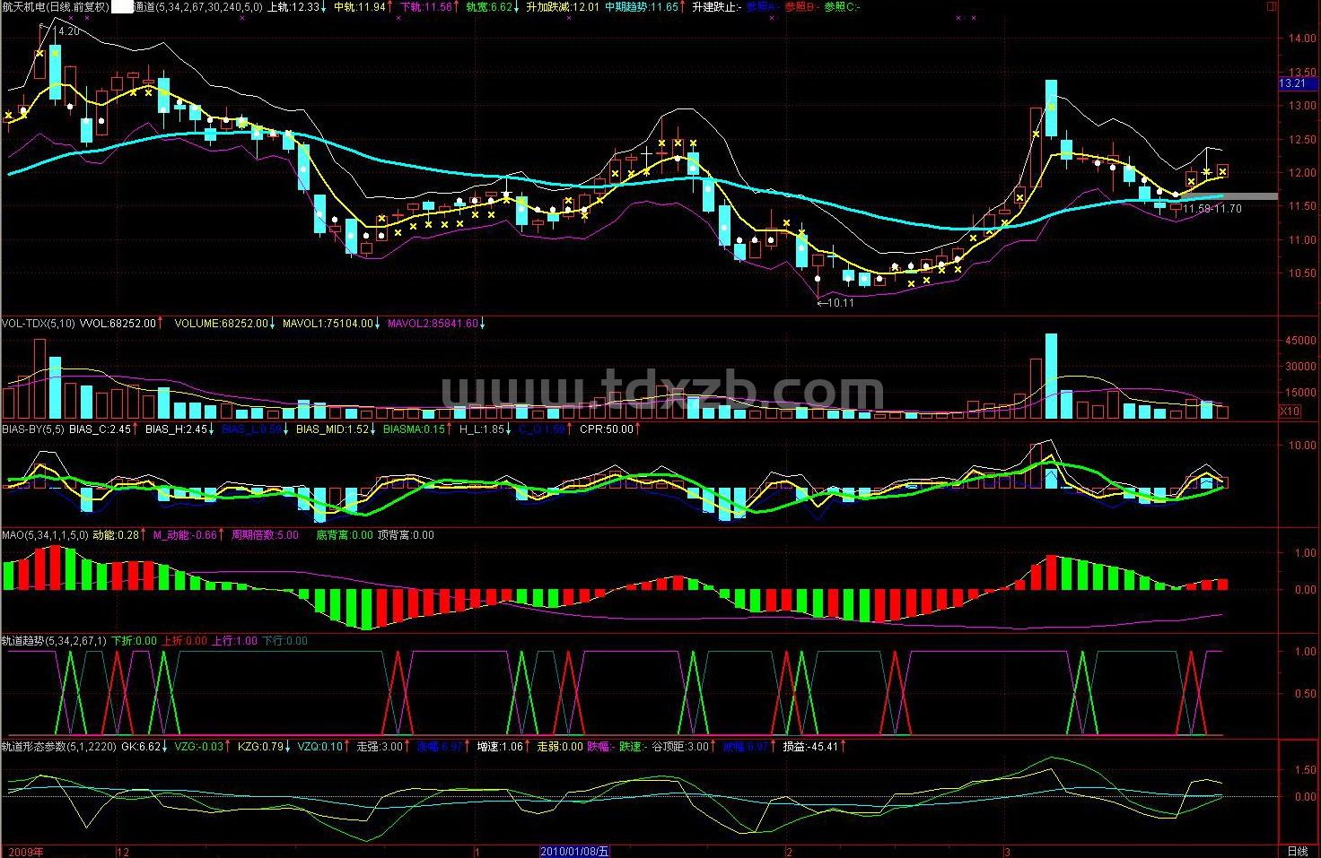Click the 底背离:0.00 value
This screenshot has width=1321, height=858.
(345, 535)
